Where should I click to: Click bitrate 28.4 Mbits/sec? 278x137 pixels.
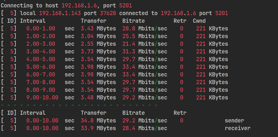145,128
